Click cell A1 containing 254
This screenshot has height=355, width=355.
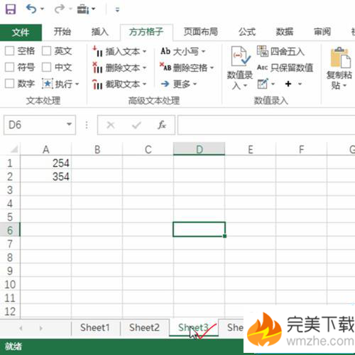46,163
